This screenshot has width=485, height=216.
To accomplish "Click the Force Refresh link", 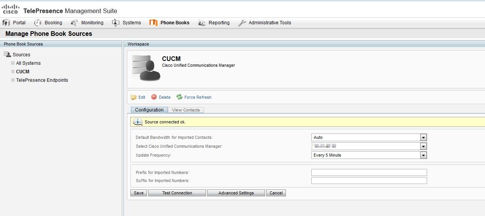I will (x=198, y=97).
